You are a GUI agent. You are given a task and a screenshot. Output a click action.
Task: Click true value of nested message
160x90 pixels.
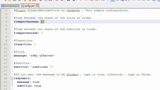[x=36, y=82]
